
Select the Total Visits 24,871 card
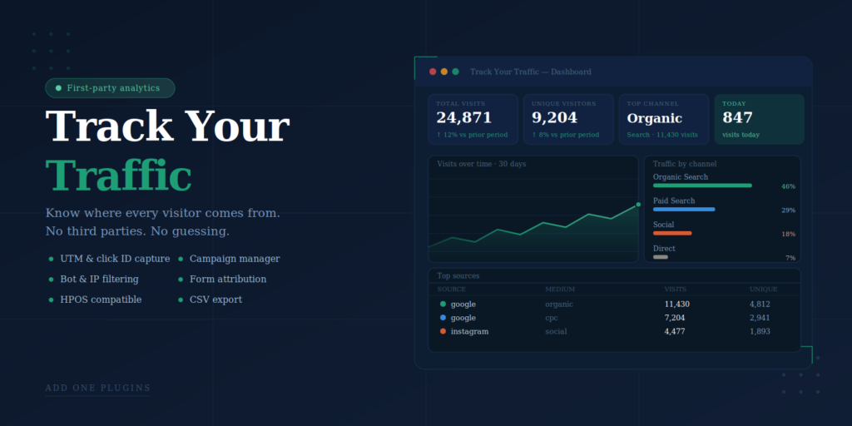click(x=473, y=119)
